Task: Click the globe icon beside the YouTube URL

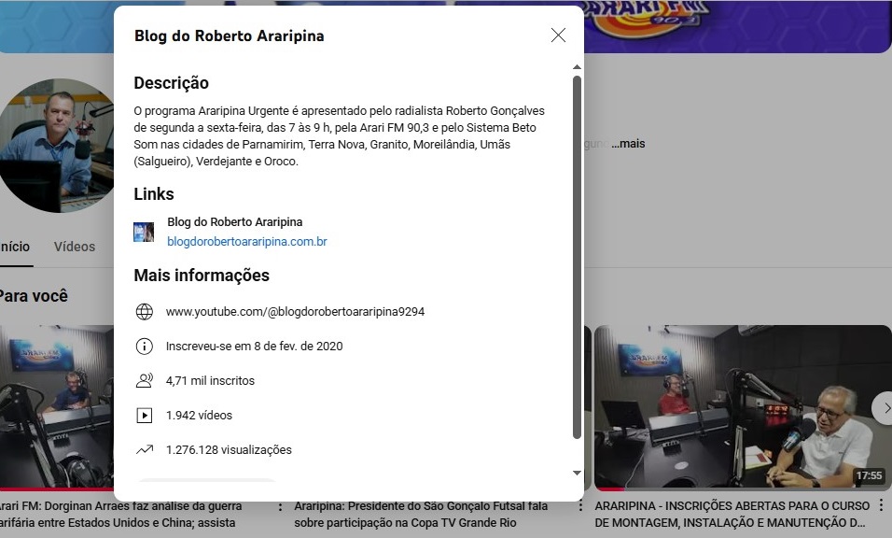Action: coord(145,311)
